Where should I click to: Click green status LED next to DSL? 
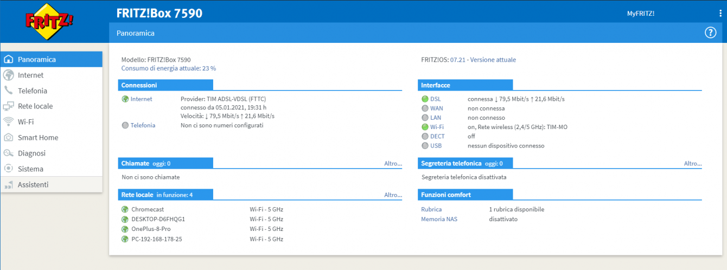click(425, 99)
